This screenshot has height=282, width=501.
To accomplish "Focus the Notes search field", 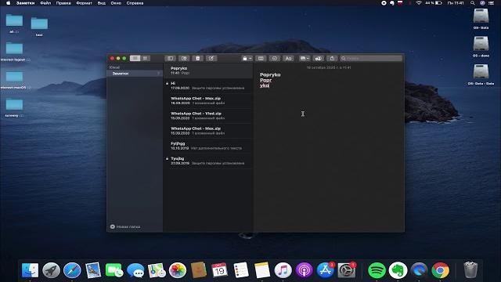I will pos(371,58).
